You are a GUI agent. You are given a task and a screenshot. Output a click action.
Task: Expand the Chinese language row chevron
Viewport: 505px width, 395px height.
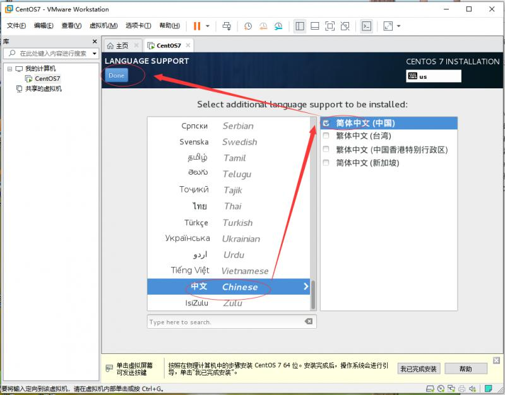[x=306, y=287]
